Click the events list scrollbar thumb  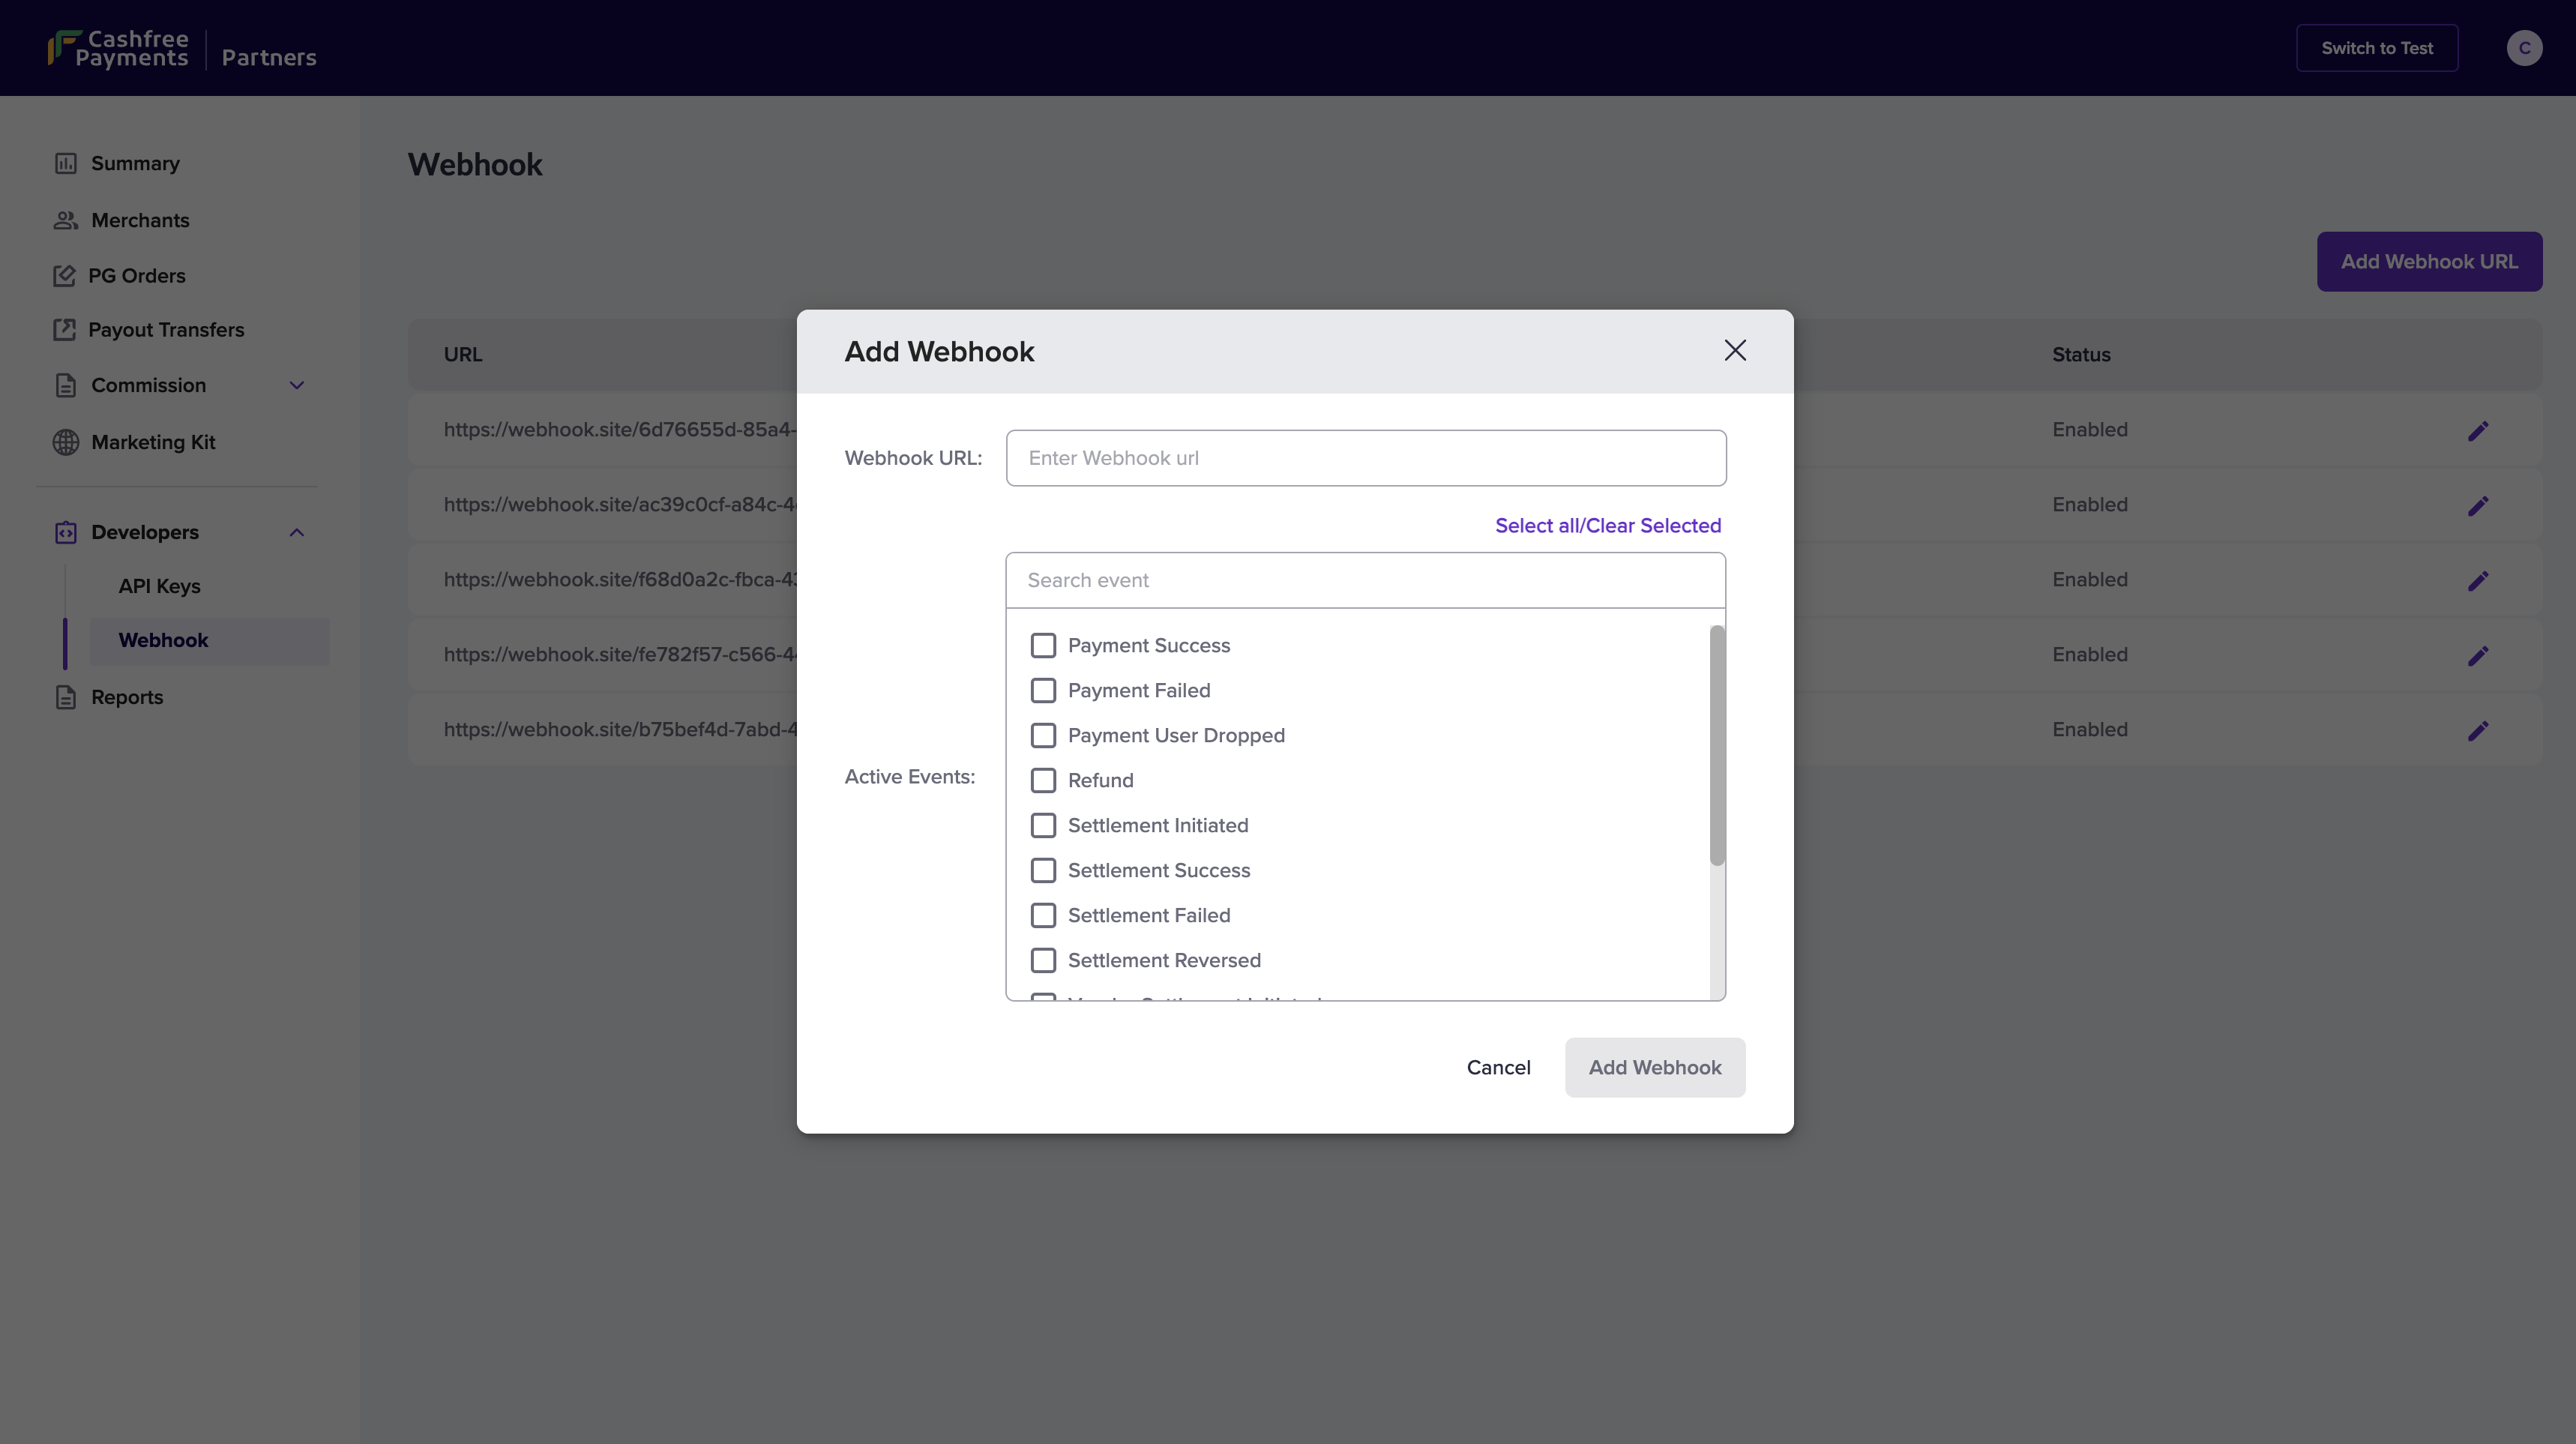pos(1717,745)
